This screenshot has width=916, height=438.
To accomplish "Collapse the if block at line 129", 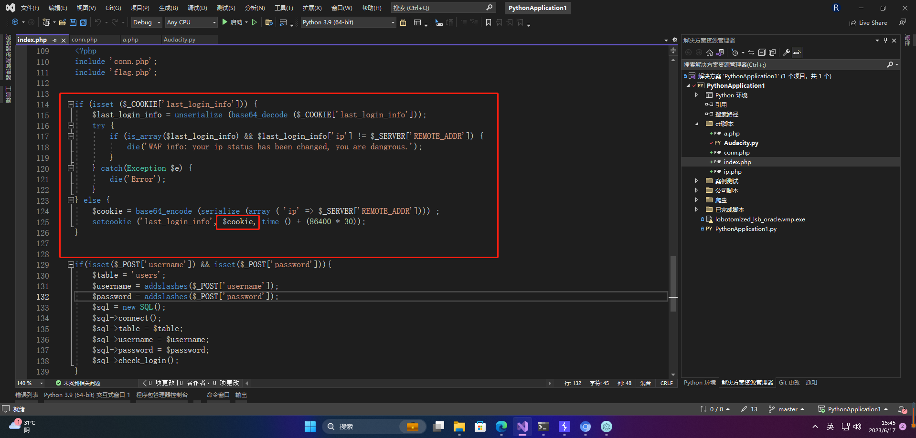I will pos(71,264).
